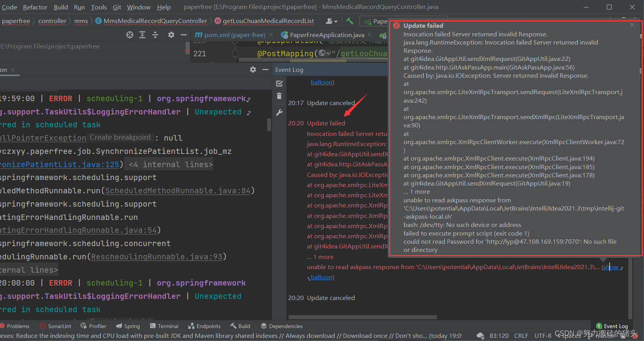Open Run panel gear settings
Screen dimensions: 644x341
pos(253,70)
